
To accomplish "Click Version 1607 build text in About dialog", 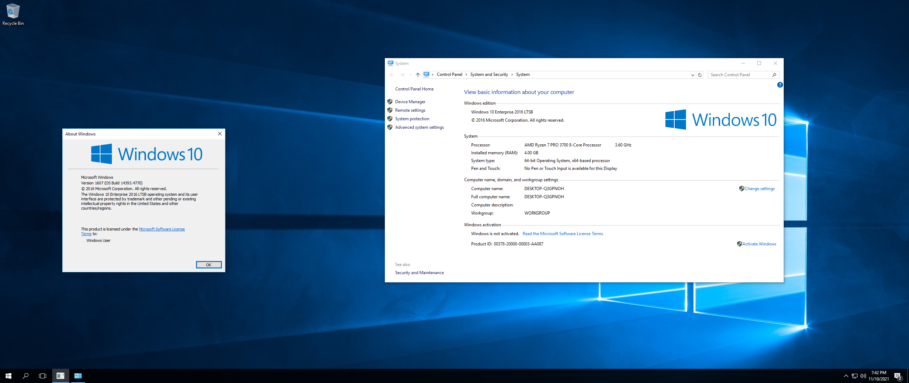I will click(111, 183).
